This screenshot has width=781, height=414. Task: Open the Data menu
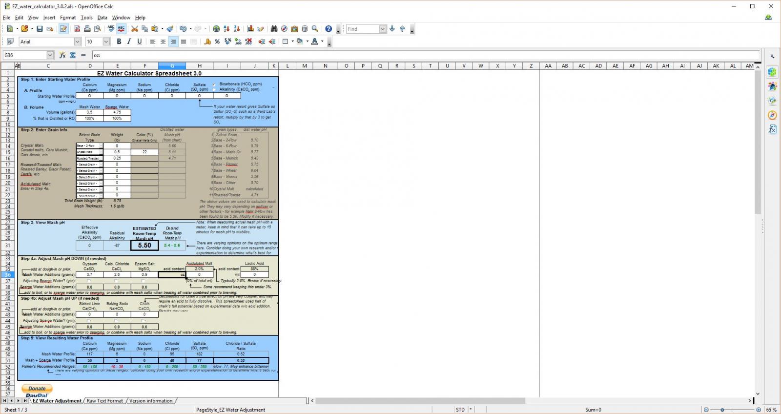tap(102, 18)
